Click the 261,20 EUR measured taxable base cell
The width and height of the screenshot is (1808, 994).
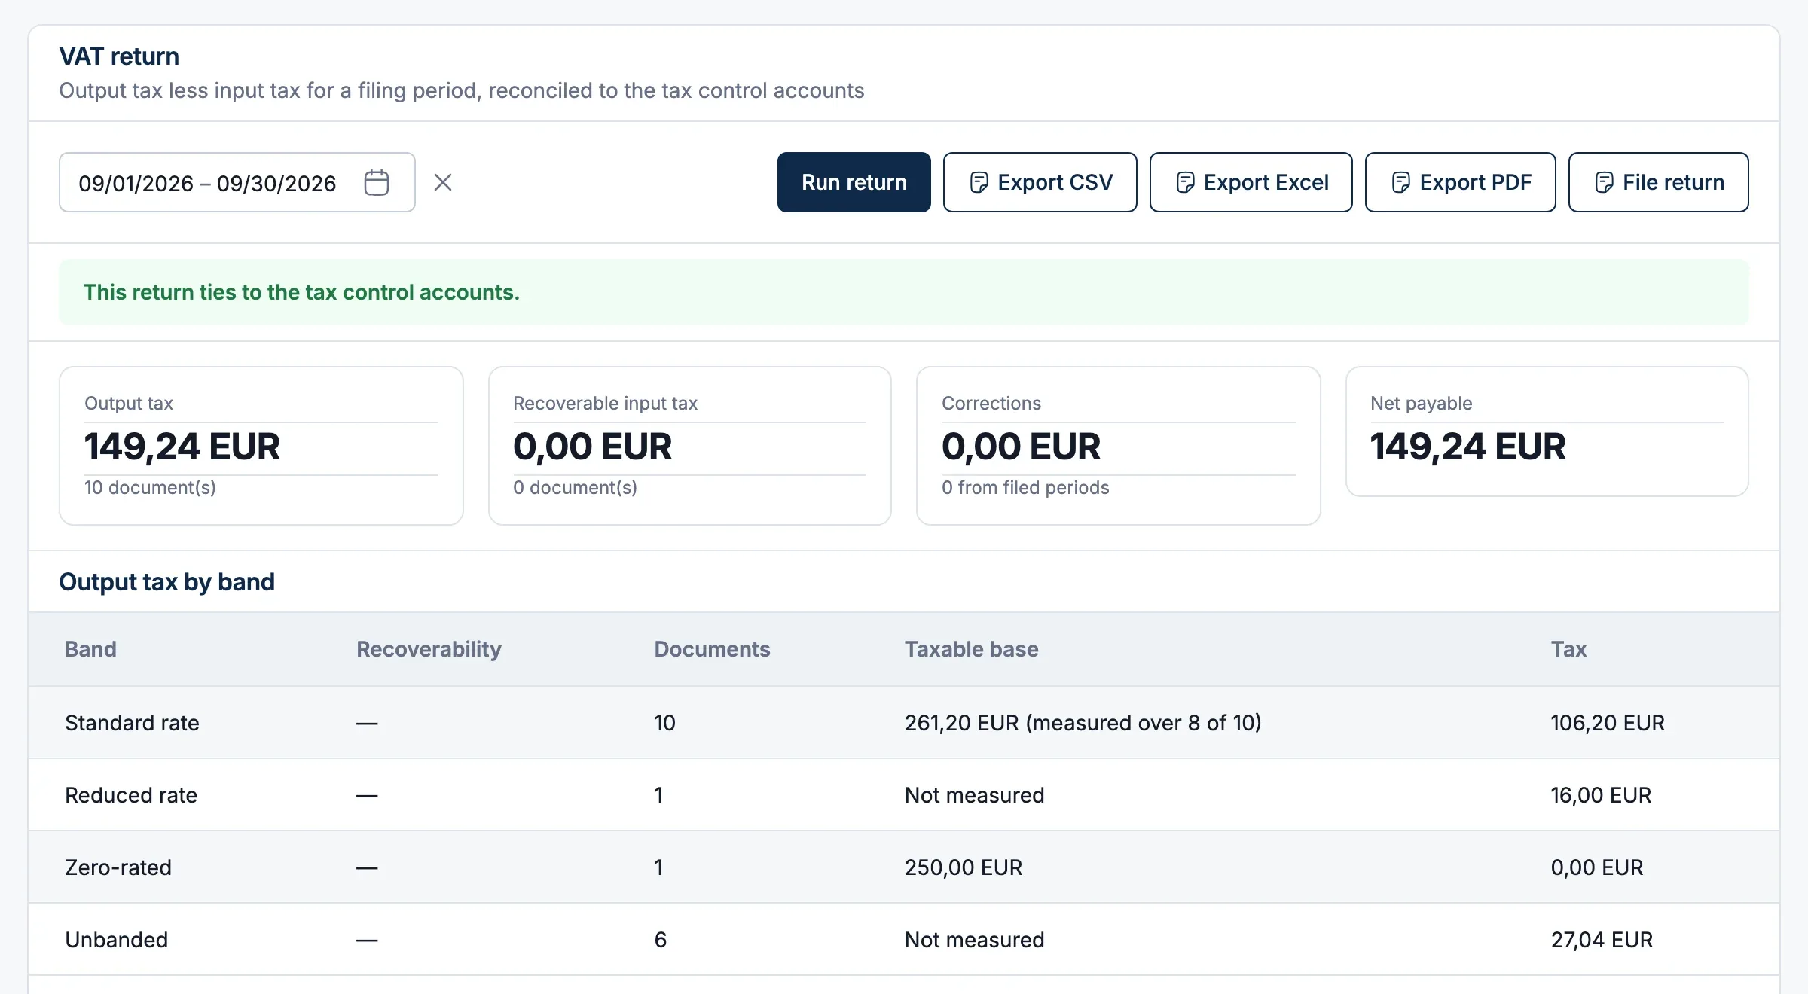(x=1083, y=723)
